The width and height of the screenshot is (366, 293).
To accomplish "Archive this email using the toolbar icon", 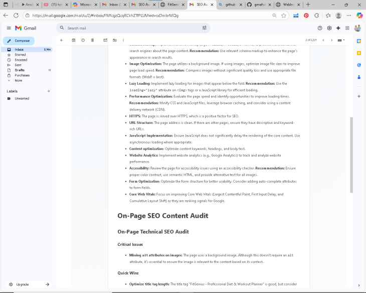I will tap(74, 40).
